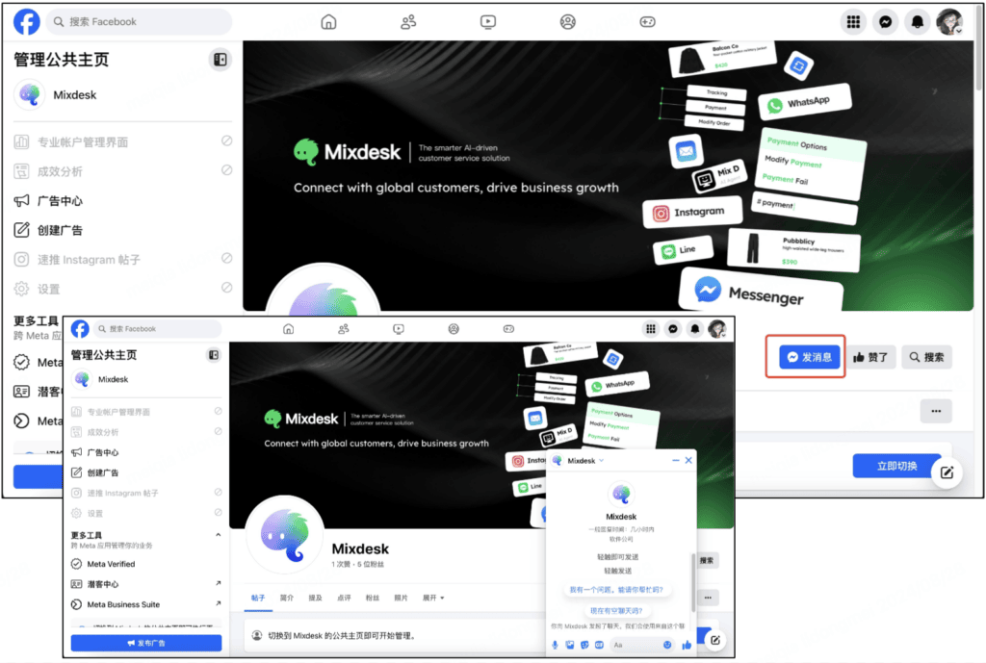
Task: Open 潜客中心 in front window sidebar
Action: 146,584
